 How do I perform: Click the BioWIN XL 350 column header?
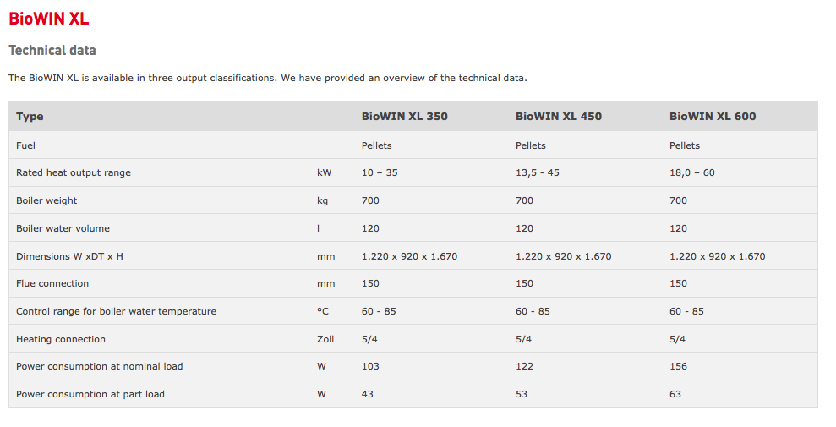click(x=404, y=117)
